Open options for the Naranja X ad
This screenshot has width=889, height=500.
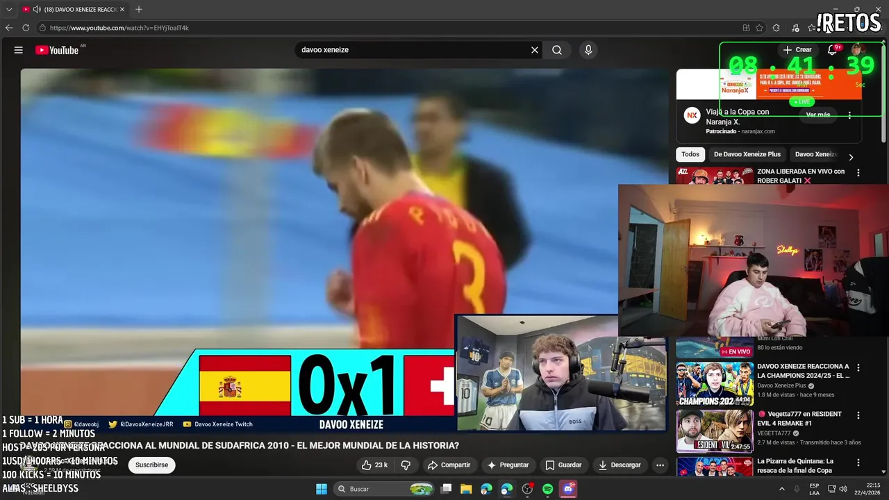(x=849, y=115)
